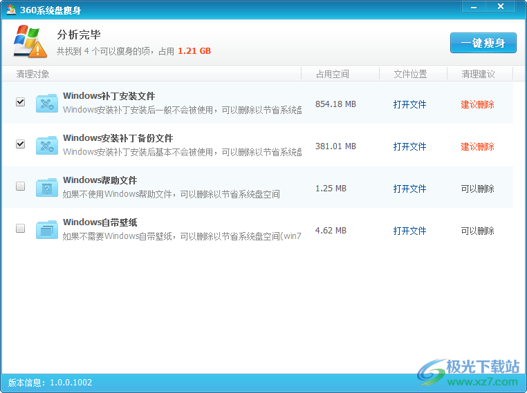Open file location for Windows帮助文件
Image resolution: width=527 pixels, height=393 pixels.
(x=409, y=189)
